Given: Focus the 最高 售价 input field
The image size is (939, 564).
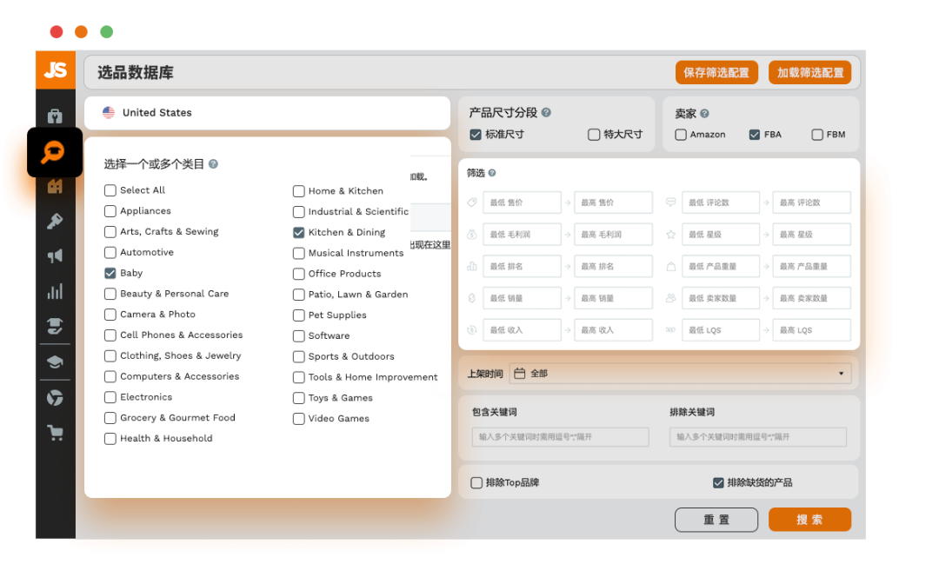Looking at the screenshot, I should pyautogui.click(x=613, y=202).
